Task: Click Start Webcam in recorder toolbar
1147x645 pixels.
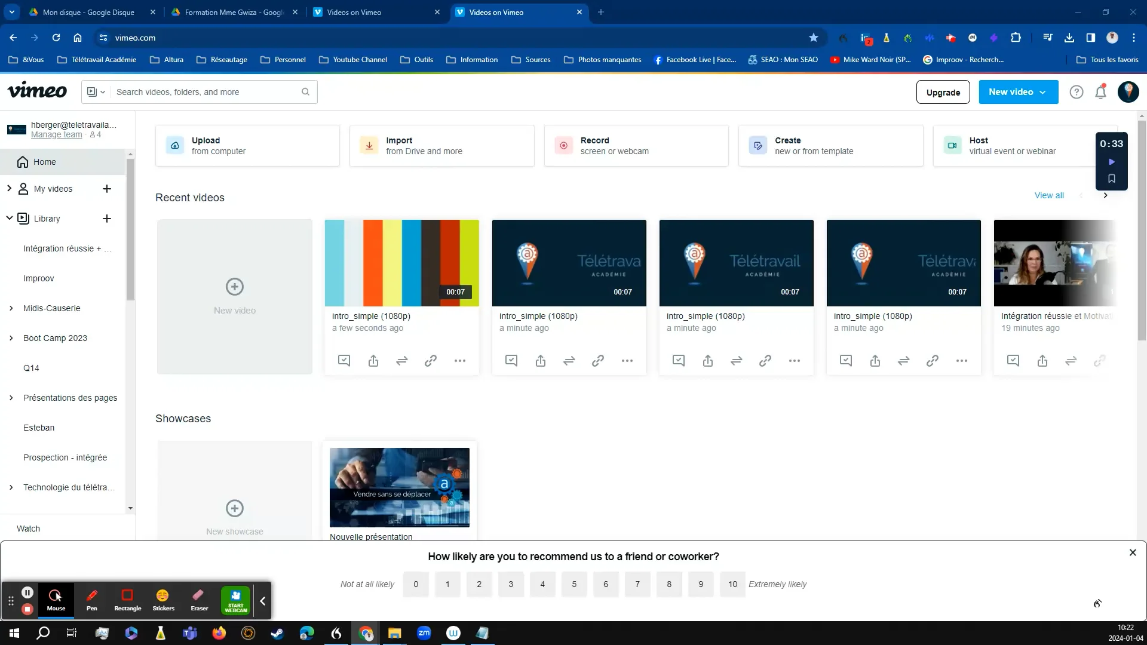Action: [x=235, y=600]
